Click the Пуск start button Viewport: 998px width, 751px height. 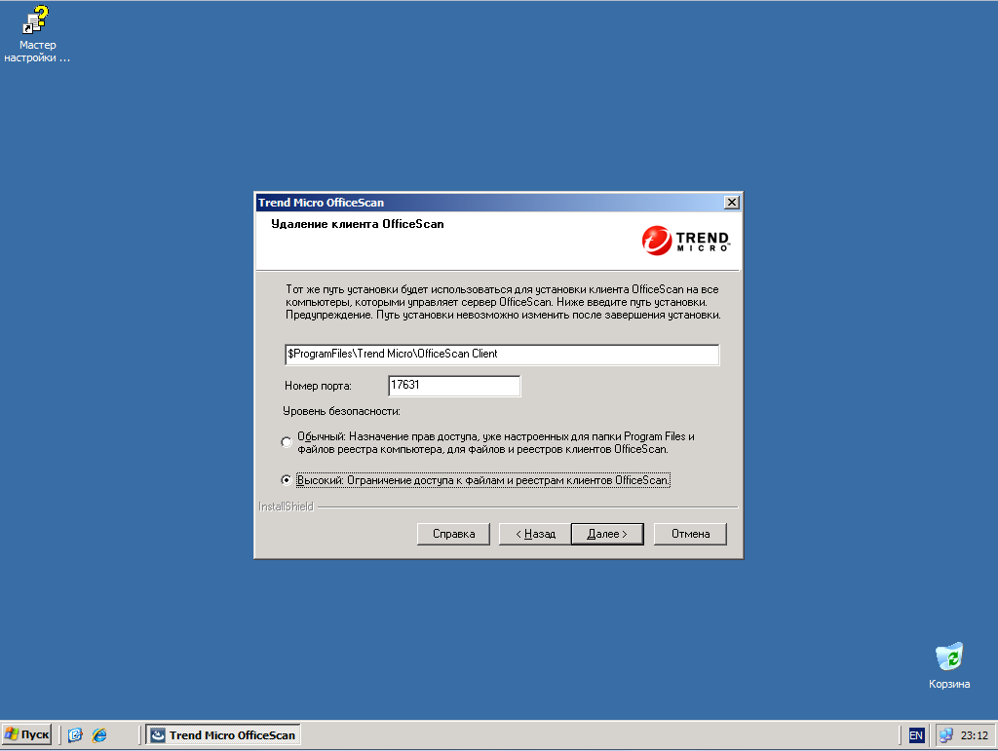(x=26, y=735)
